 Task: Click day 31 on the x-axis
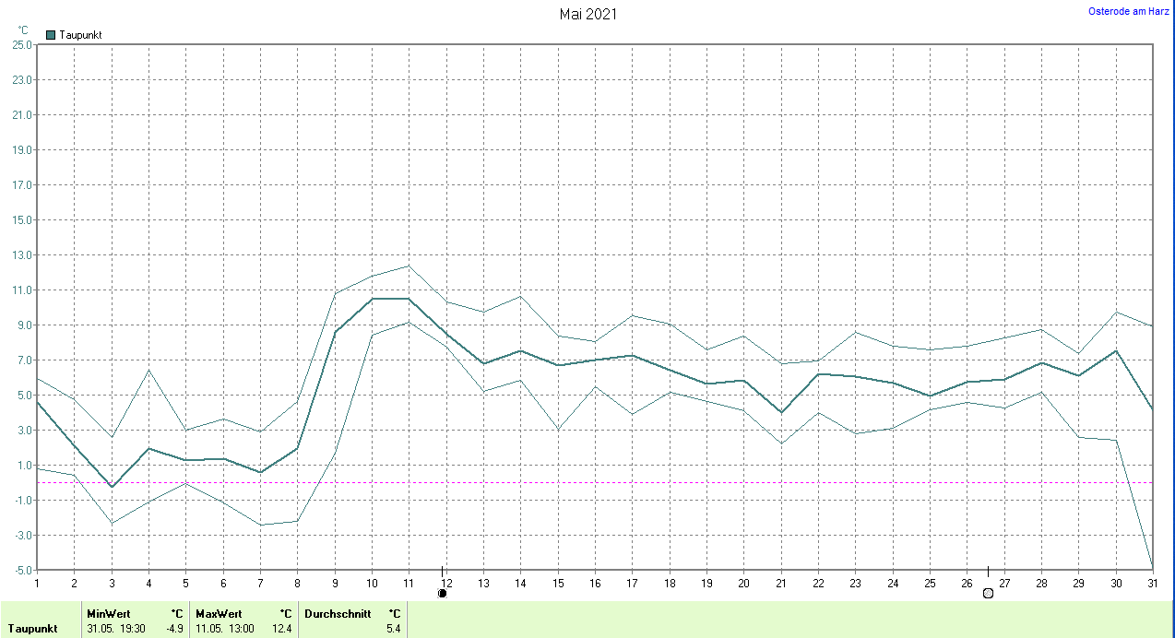tap(1151, 582)
